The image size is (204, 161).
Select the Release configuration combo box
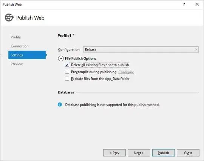[x=141, y=49]
